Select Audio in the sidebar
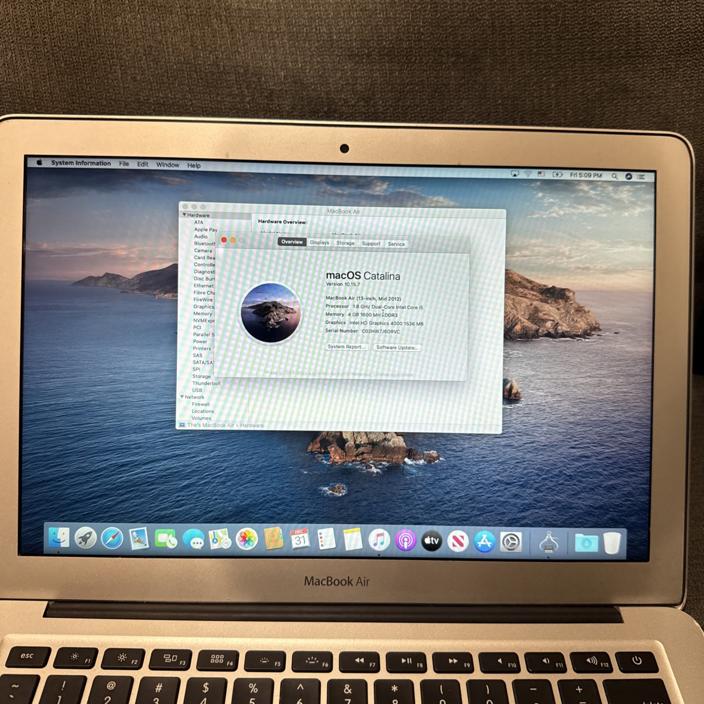 201,236
